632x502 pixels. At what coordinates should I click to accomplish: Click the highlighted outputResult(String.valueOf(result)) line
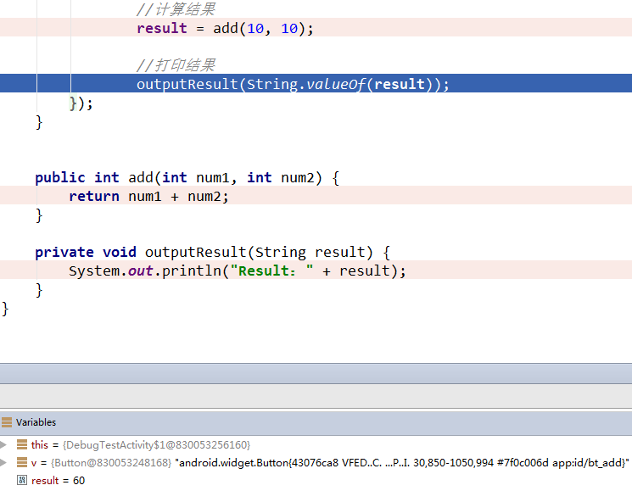pyautogui.click(x=316, y=83)
